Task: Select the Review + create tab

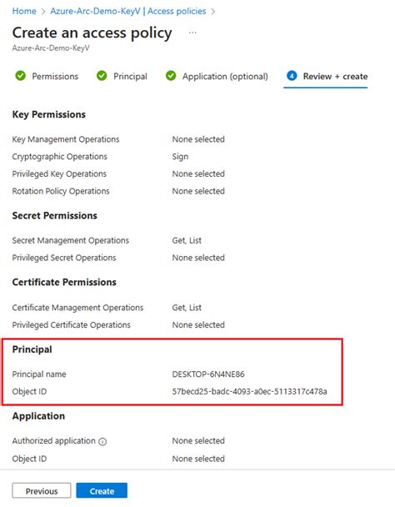Action: (x=326, y=77)
